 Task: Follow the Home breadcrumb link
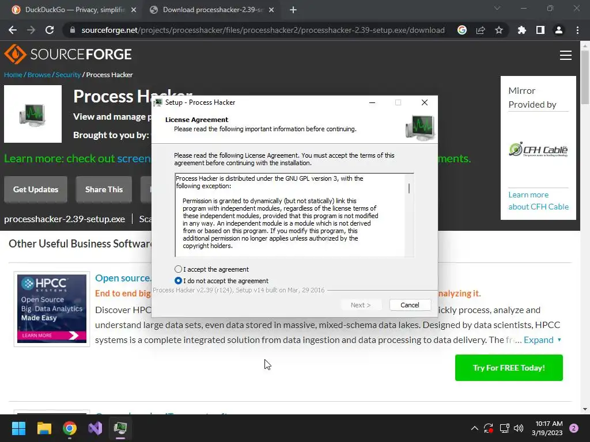[13, 75]
